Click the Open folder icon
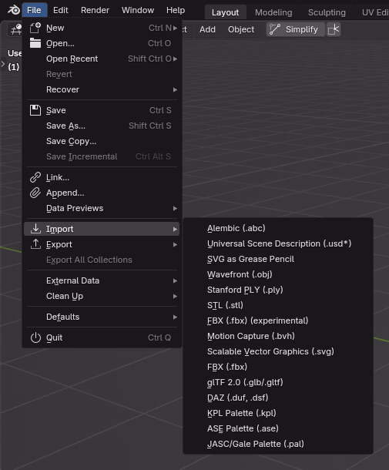Image resolution: width=389 pixels, height=470 pixels. pyautogui.click(x=35, y=43)
